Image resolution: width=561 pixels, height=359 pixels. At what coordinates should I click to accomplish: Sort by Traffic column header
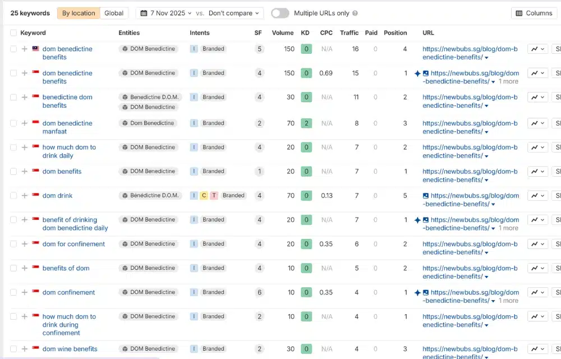point(349,33)
